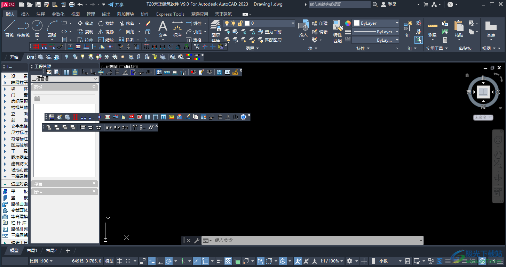Open the 工程管理 dropdown combo box
This screenshot has height=267, width=506.
tap(65, 79)
